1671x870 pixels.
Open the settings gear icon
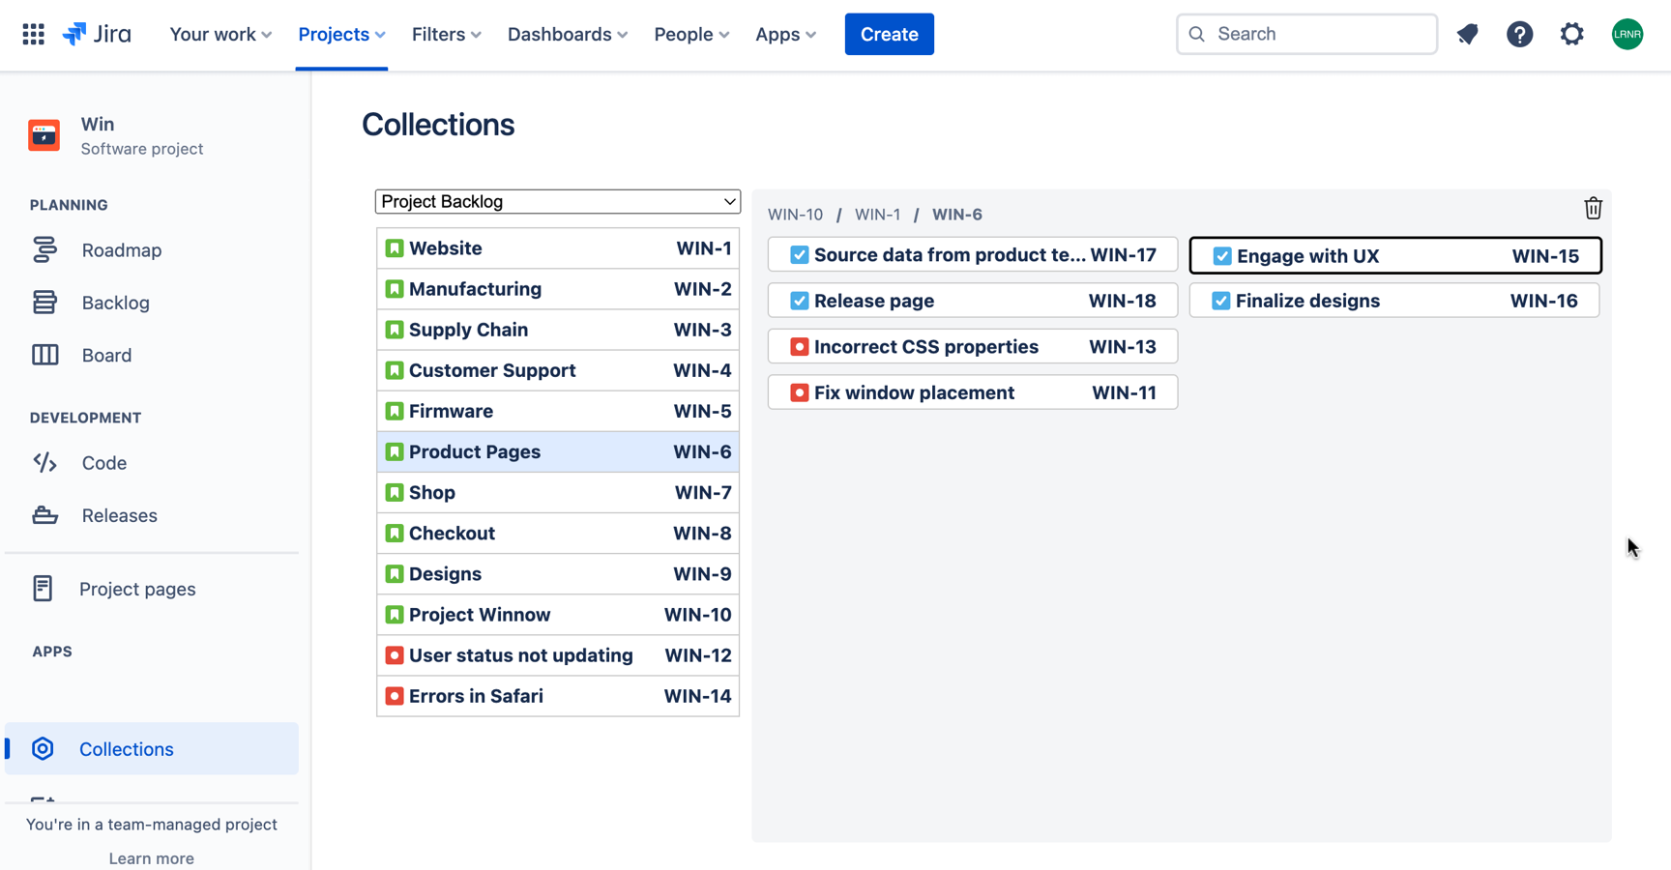click(x=1571, y=35)
